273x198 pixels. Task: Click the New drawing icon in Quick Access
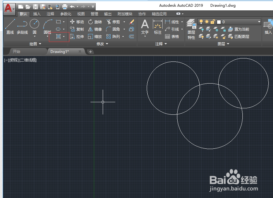[x=21, y=7]
